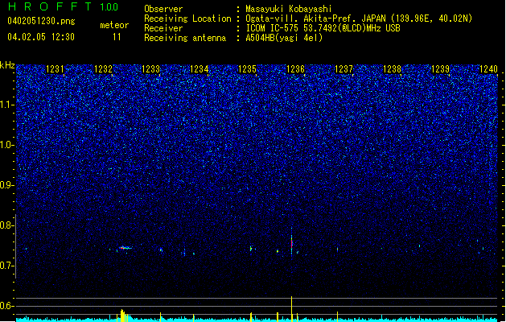Click the 1231 time marker
The width and height of the screenshot is (506, 322).
(55, 69)
